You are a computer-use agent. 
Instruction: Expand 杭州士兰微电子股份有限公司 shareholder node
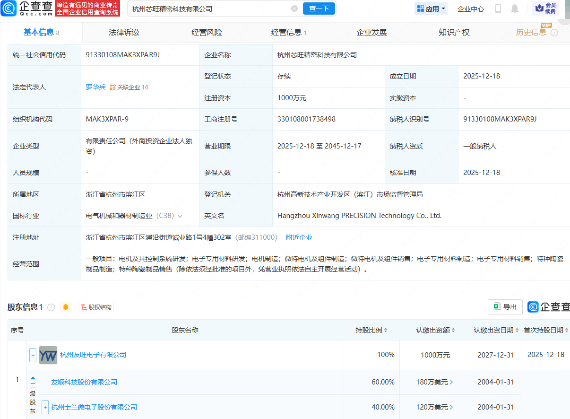click(45, 407)
